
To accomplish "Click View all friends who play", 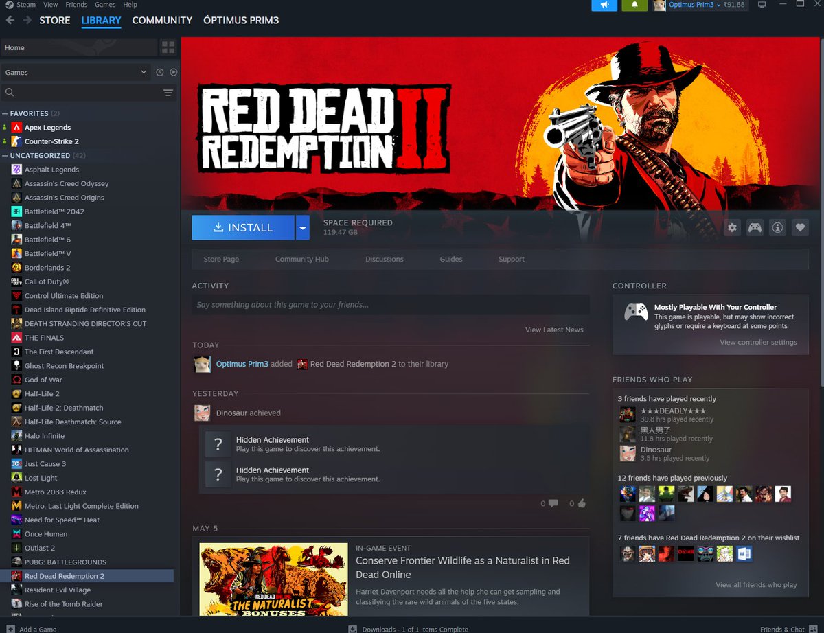I will pyautogui.click(x=756, y=585).
